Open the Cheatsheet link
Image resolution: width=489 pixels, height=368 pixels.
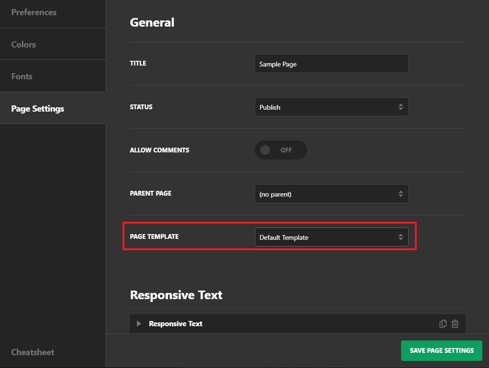coord(33,352)
